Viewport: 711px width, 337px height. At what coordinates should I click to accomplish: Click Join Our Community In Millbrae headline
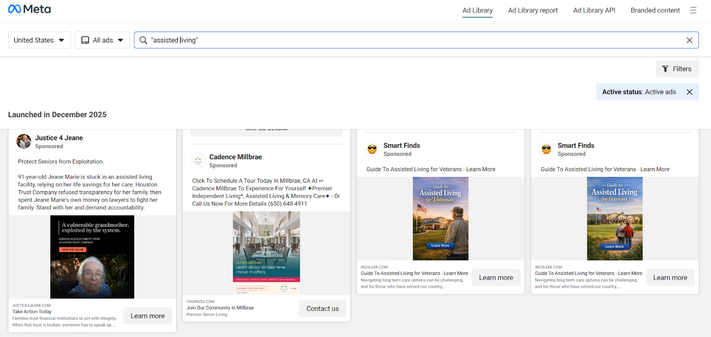(x=220, y=308)
